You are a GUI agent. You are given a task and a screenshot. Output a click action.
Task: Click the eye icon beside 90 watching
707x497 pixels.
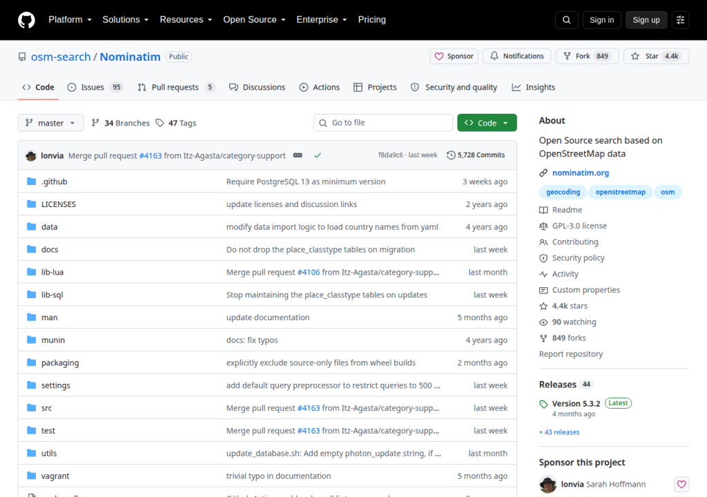[x=543, y=322]
